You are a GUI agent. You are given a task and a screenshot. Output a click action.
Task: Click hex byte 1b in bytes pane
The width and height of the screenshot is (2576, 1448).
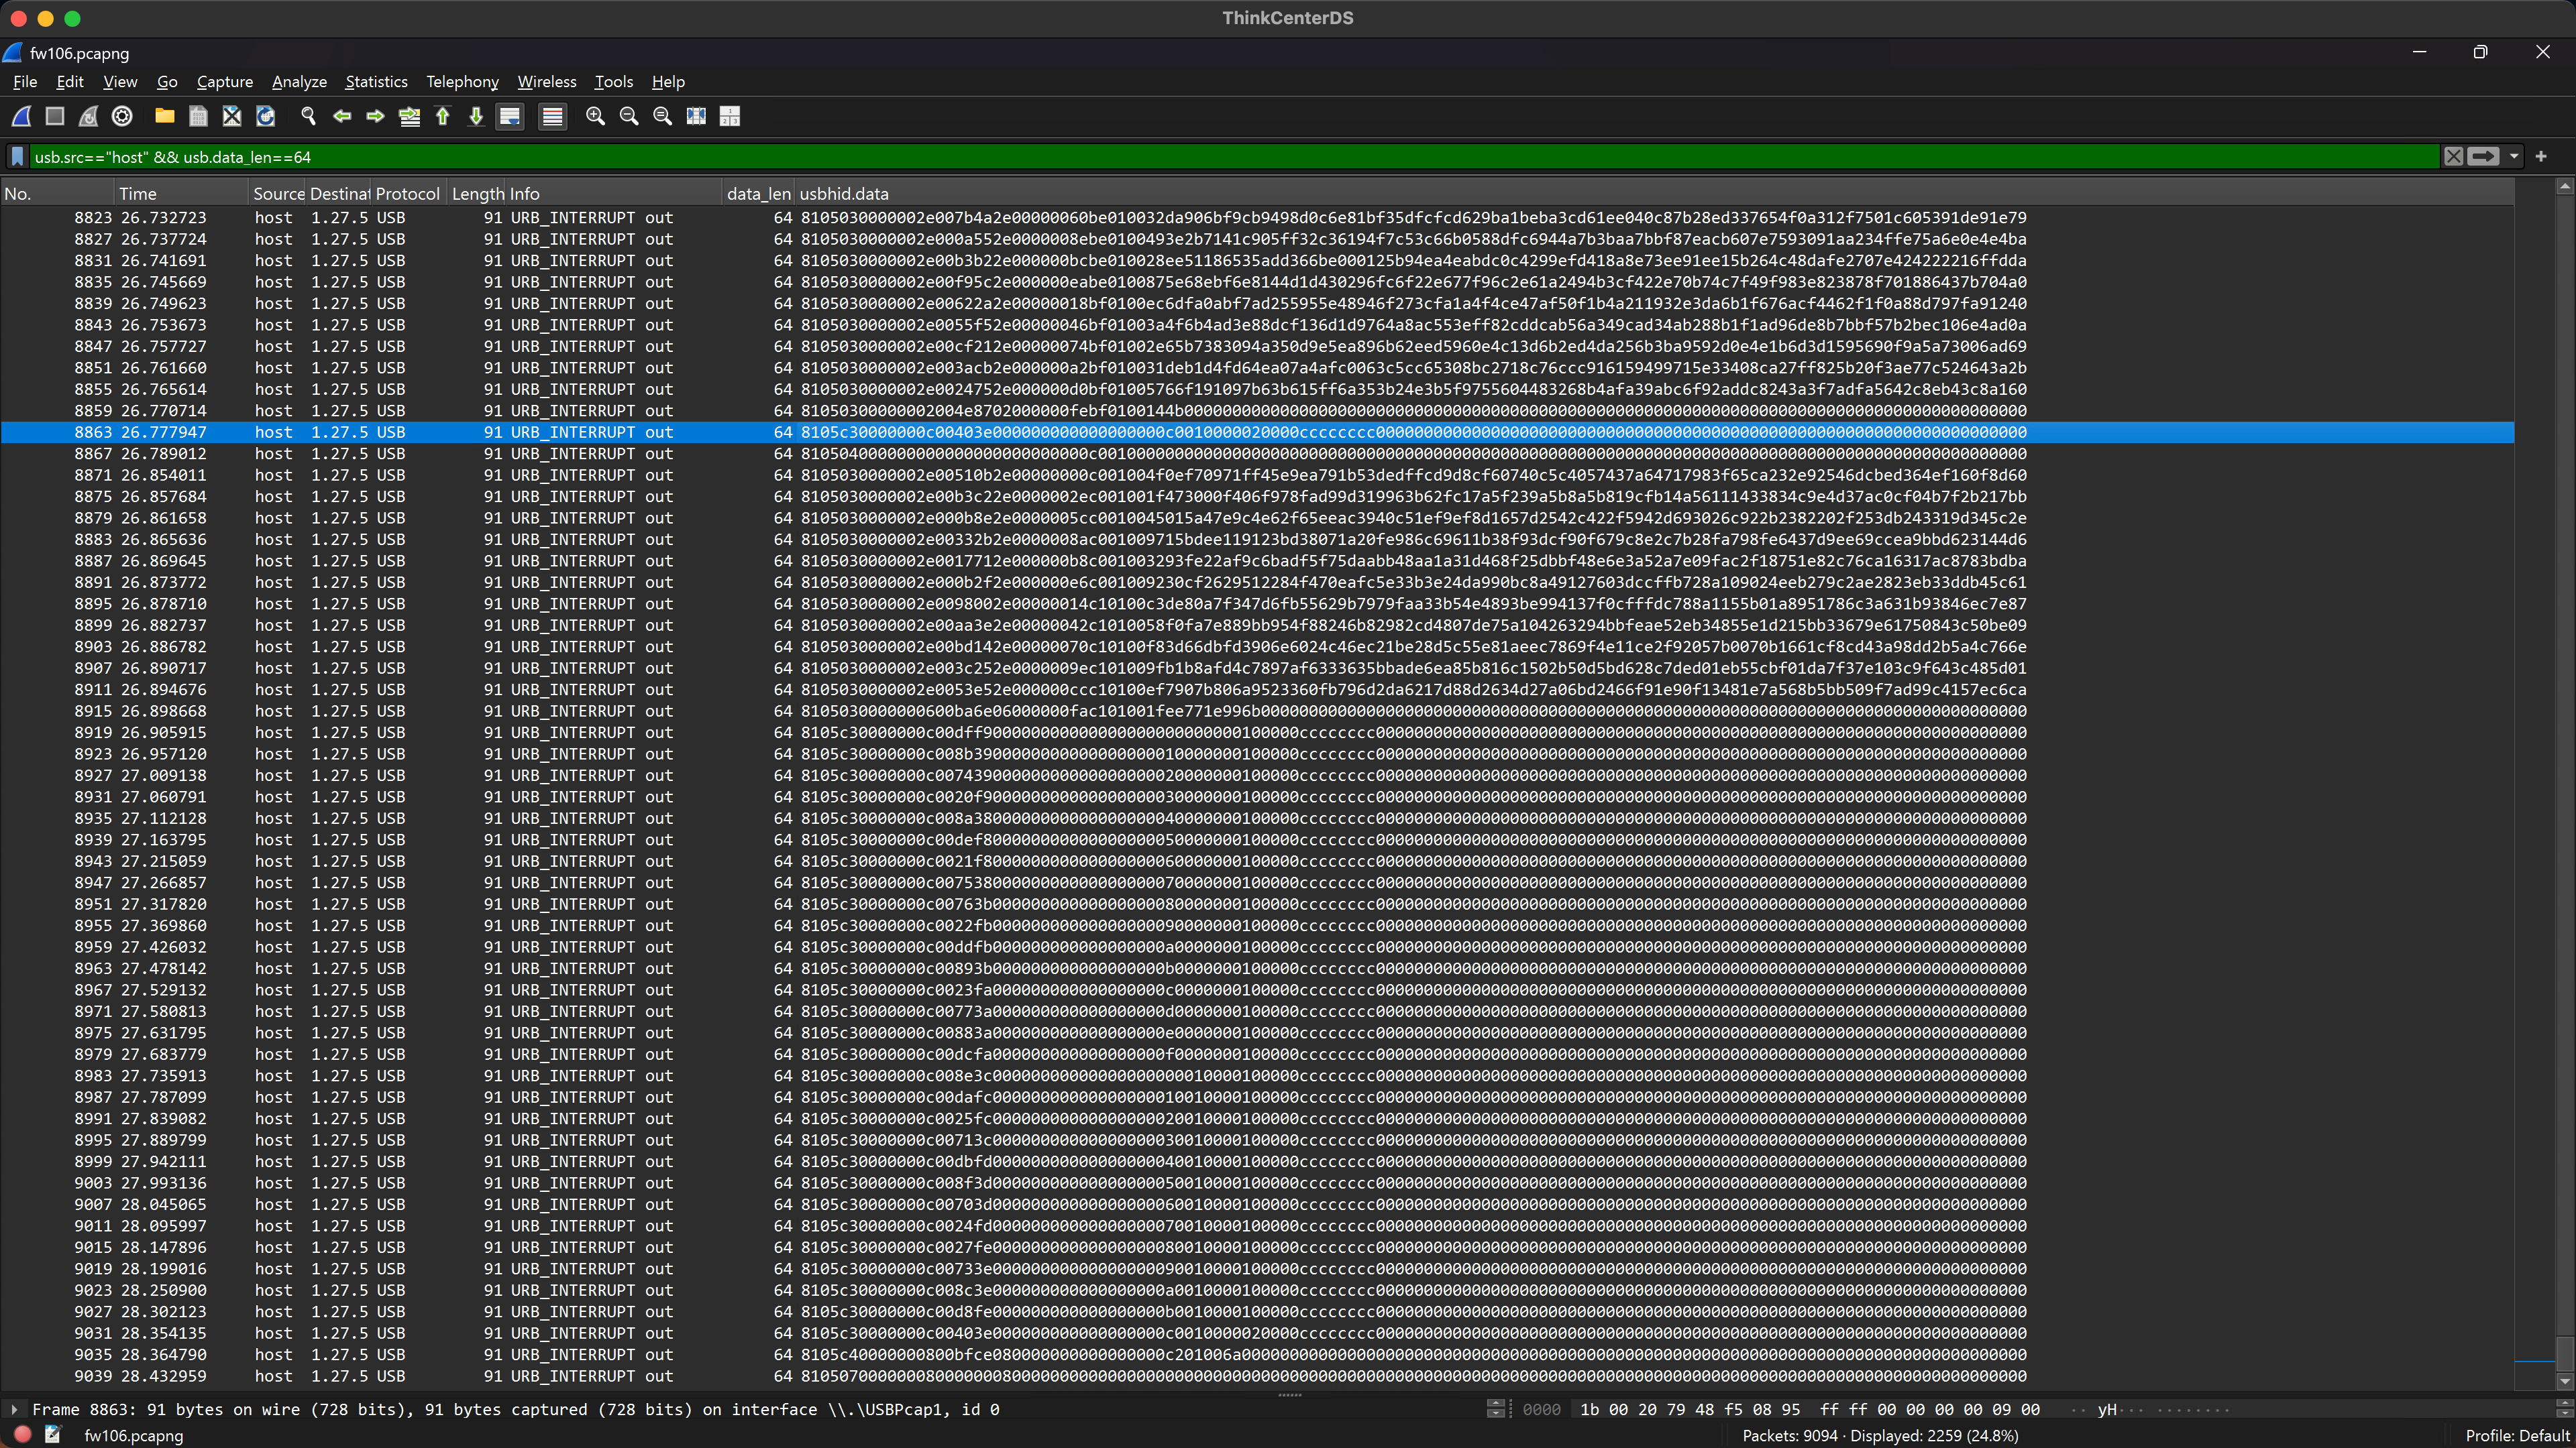click(1589, 1409)
